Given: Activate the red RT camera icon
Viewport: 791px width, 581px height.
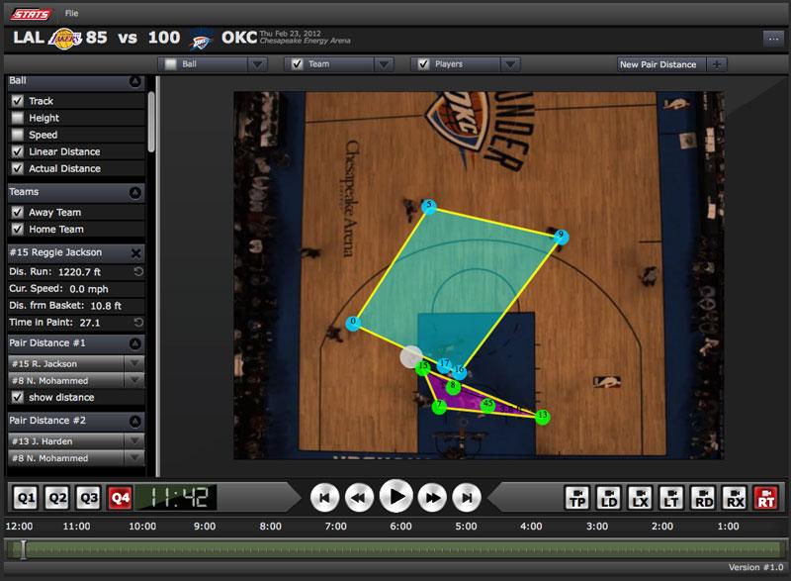Looking at the screenshot, I should tap(765, 497).
